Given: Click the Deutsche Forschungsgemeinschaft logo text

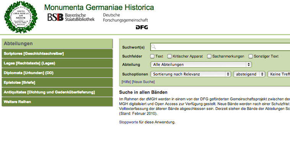Looking at the screenshot, I should point(125,18).
